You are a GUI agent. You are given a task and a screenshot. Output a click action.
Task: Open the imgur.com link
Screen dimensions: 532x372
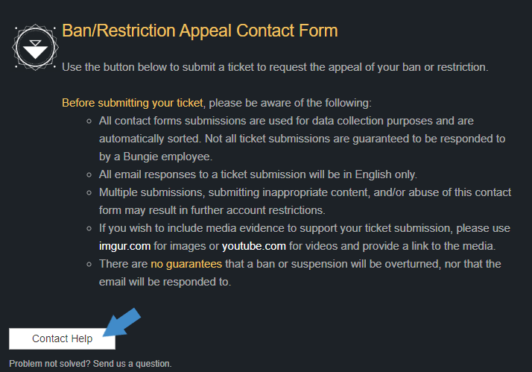coord(124,246)
